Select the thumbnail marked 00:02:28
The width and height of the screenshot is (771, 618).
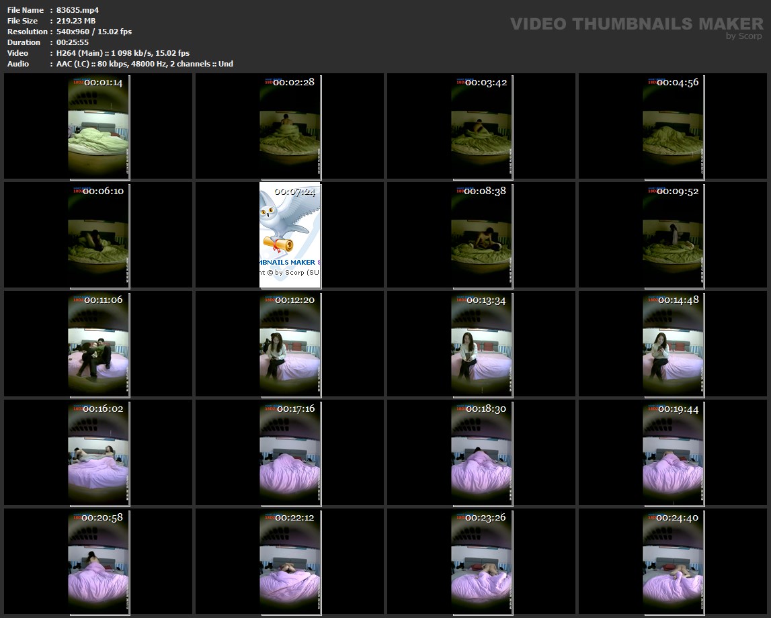[290, 127]
